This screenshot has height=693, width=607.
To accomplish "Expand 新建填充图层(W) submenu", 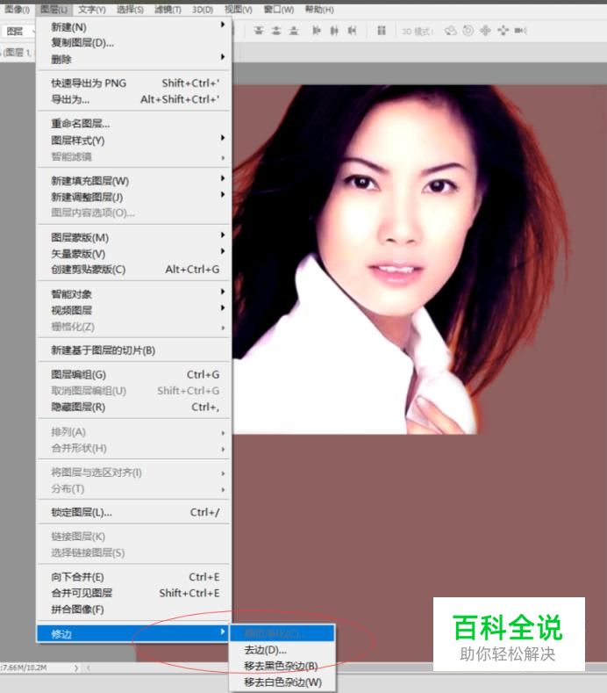I will (133, 181).
